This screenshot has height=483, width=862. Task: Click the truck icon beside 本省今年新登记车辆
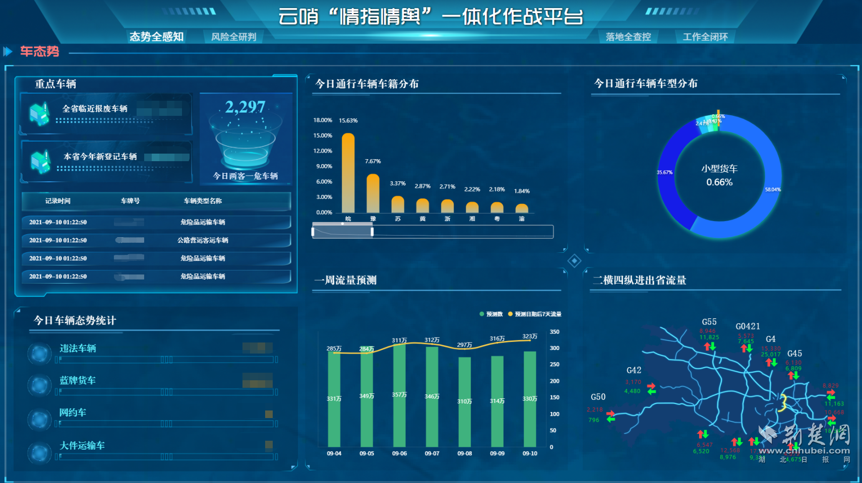click(40, 162)
